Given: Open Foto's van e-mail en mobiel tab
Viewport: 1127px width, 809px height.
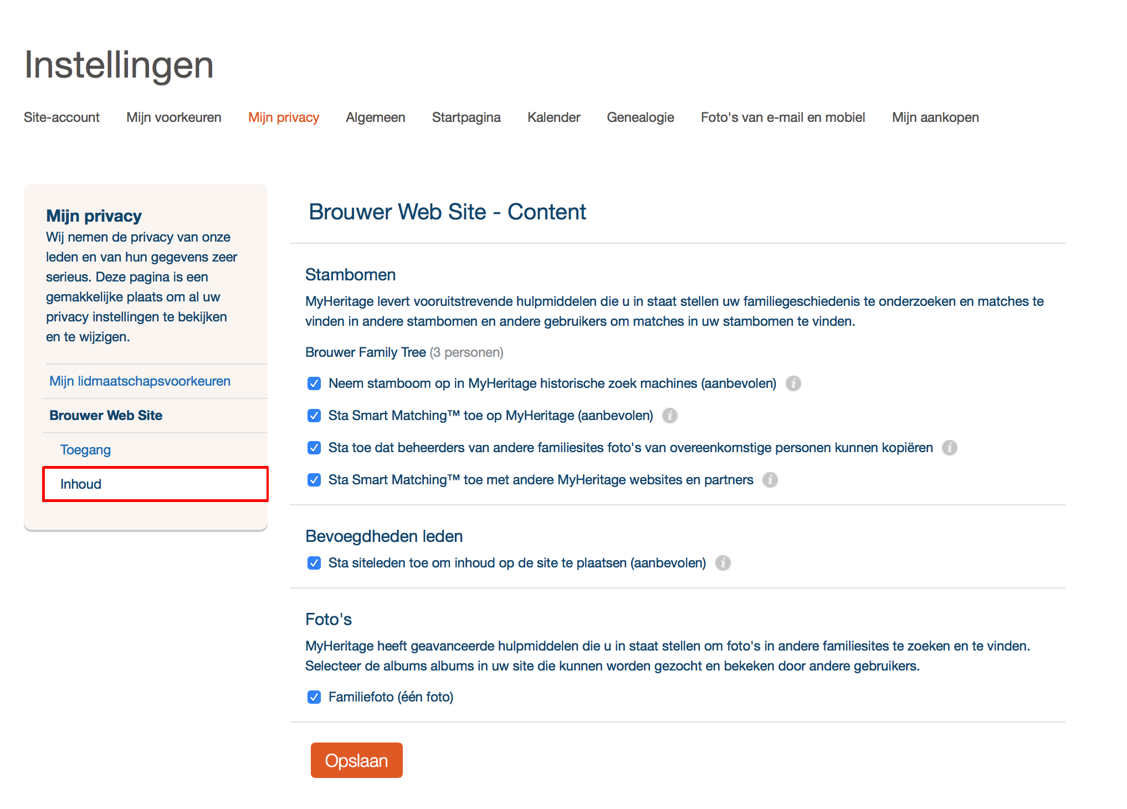Looking at the screenshot, I should 783,117.
